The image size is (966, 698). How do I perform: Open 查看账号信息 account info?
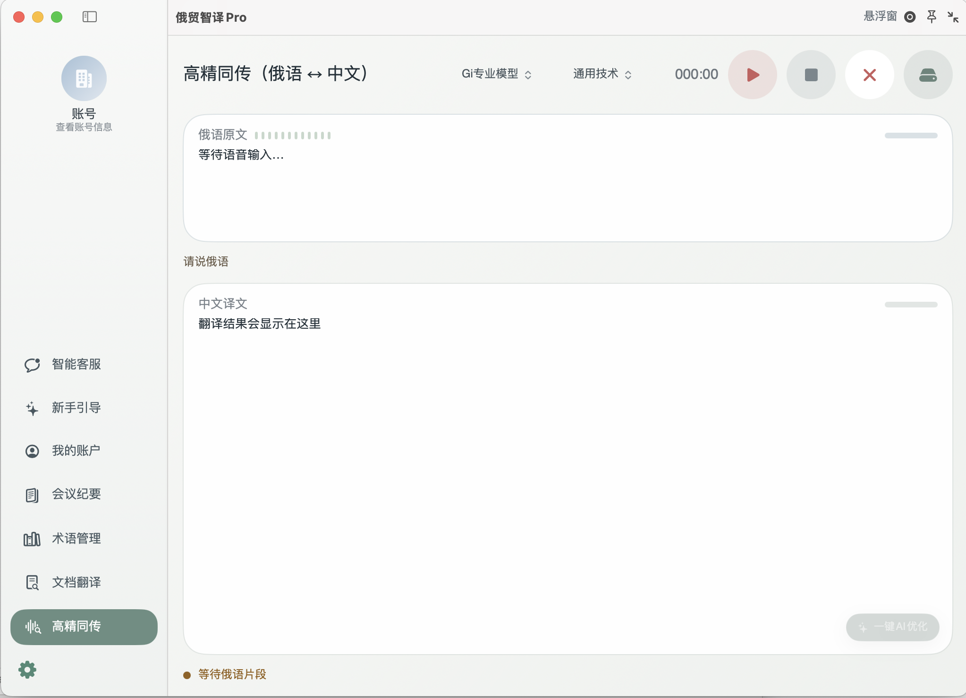84,127
